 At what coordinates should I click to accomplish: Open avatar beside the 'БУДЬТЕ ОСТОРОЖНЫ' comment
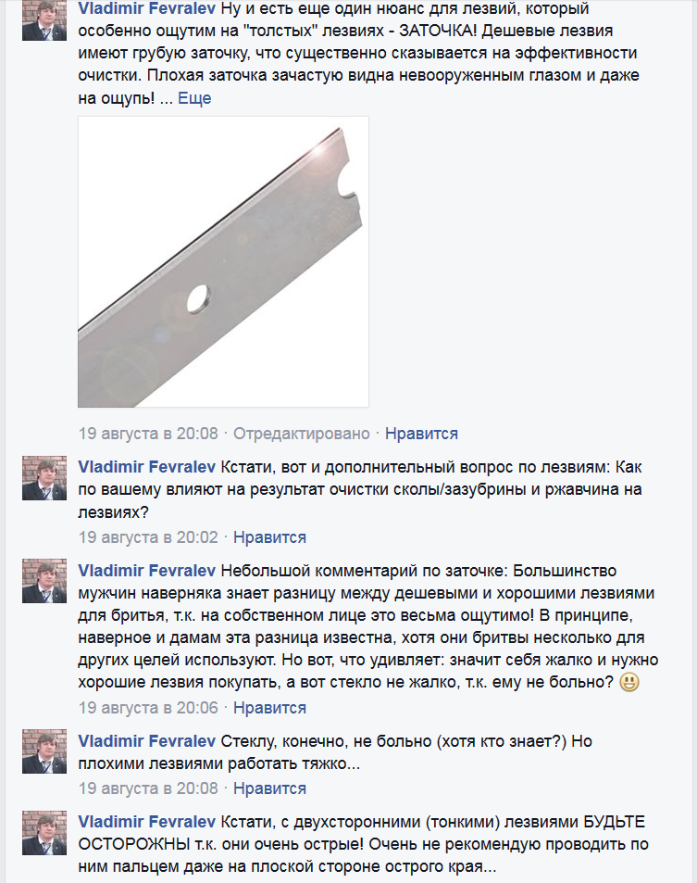click(44, 833)
